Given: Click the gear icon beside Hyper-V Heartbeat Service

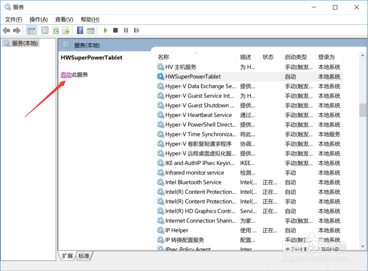Looking at the screenshot, I should (160, 115).
